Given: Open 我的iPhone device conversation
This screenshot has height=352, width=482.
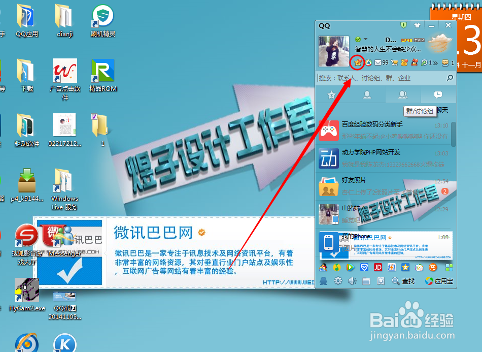Looking at the screenshot, I should pyautogui.click(x=384, y=243).
